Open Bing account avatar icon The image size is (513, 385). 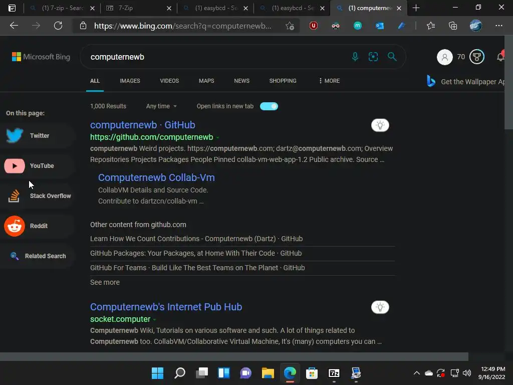(x=445, y=57)
